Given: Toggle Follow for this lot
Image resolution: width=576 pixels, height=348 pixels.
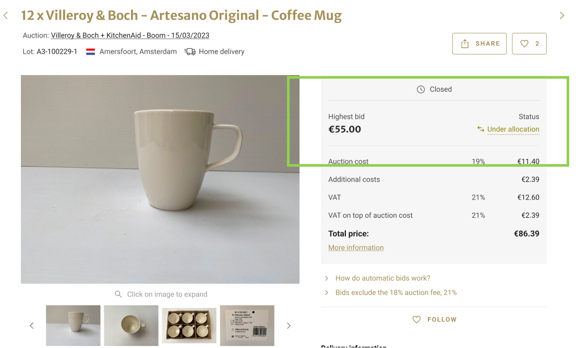Looking at the screenshot, I should (x=434, y=319).
